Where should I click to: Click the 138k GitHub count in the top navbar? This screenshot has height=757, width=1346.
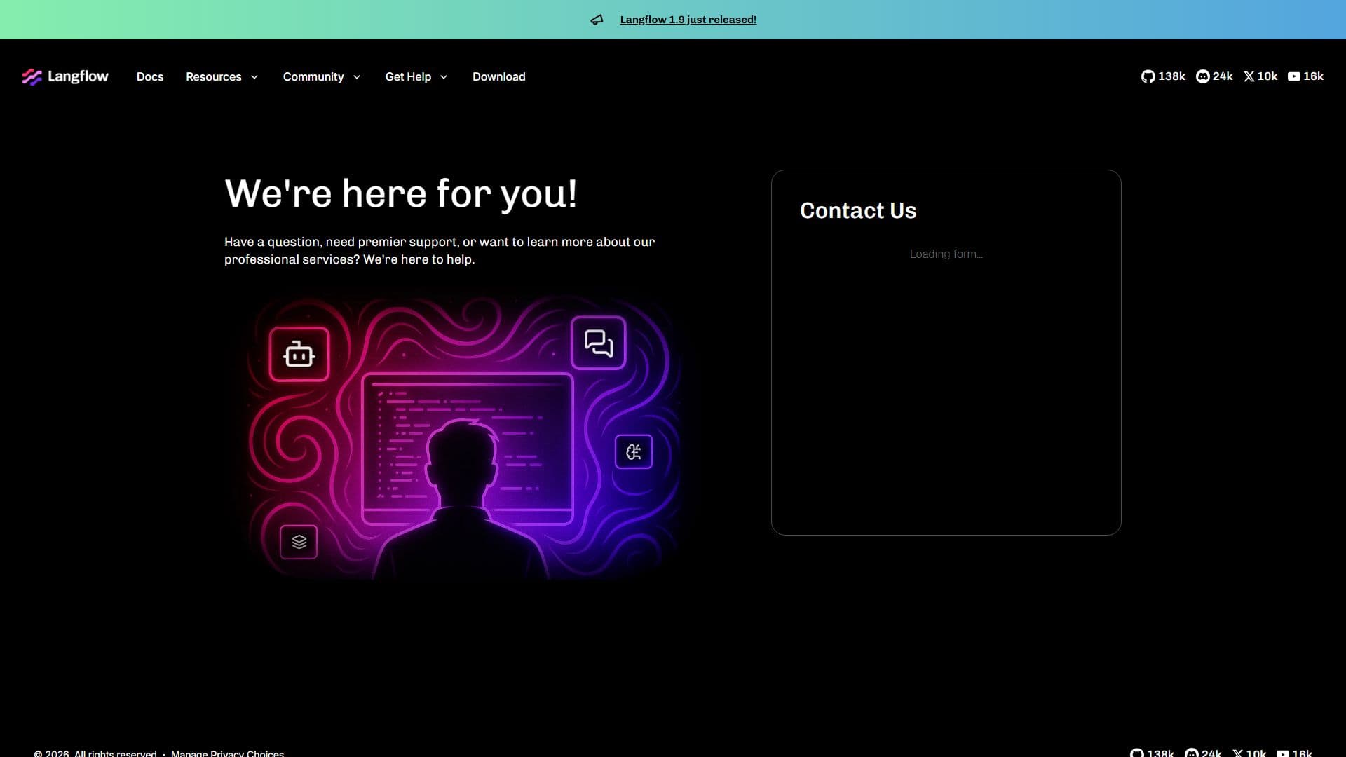1171,76
